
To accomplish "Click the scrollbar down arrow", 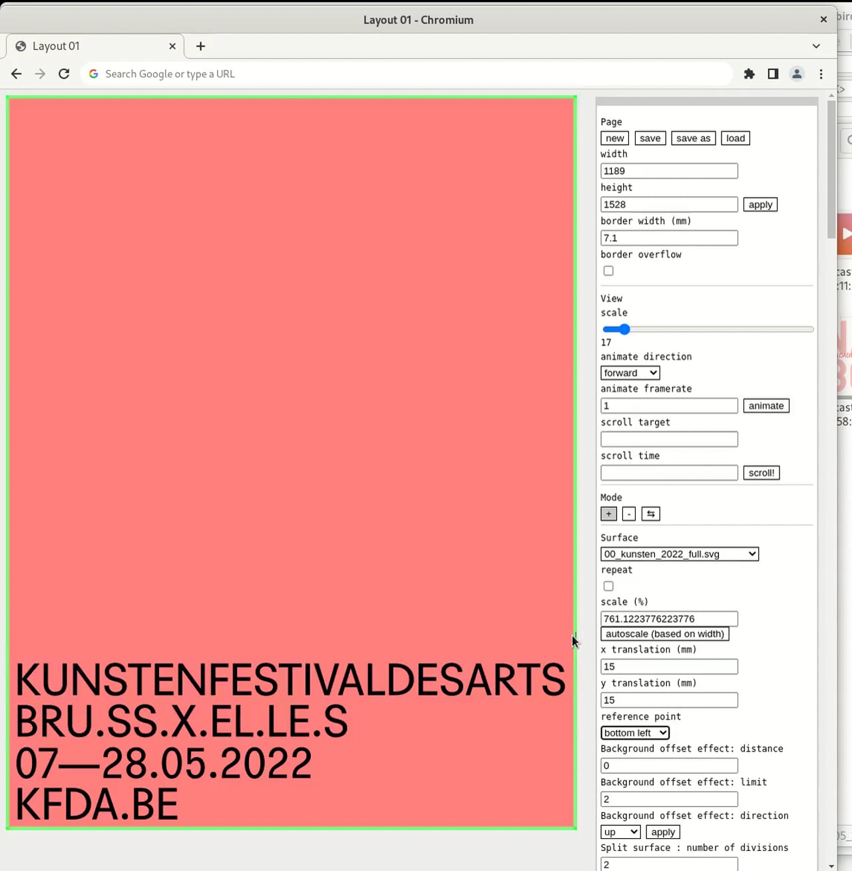I will click(831, 866).
